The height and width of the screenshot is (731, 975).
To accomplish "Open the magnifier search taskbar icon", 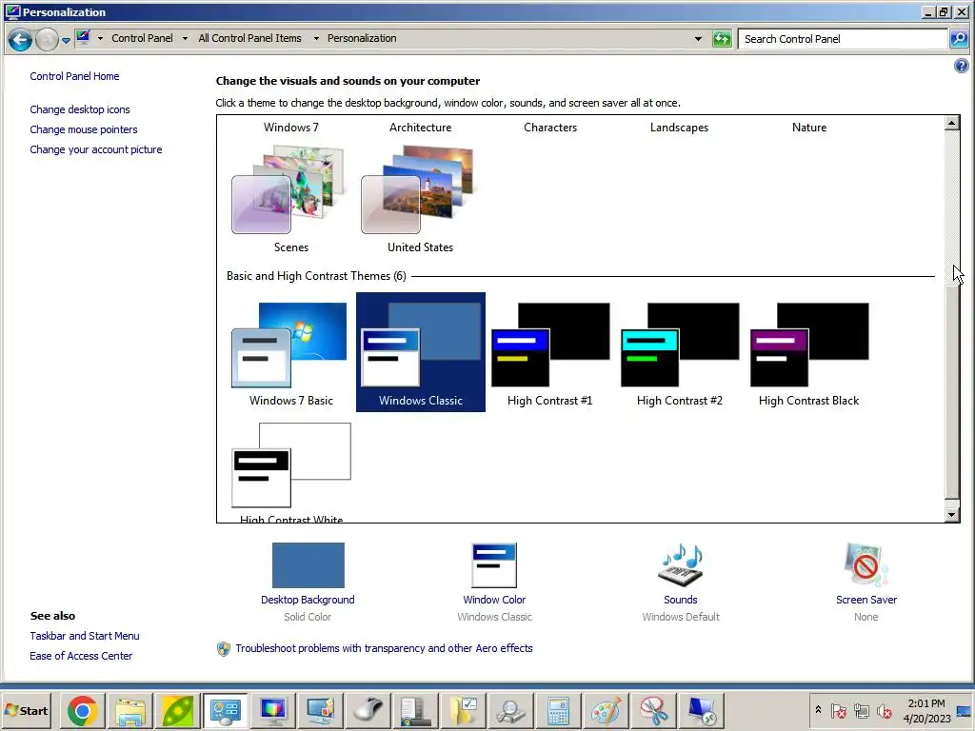I will pyautogui.click(x=511, y=710).
